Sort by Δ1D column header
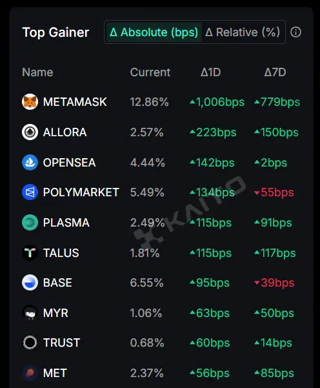 tap(211, 72)
